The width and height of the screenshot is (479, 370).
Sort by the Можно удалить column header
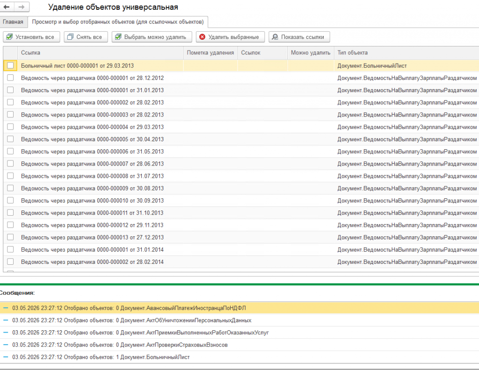click(311, 52)
